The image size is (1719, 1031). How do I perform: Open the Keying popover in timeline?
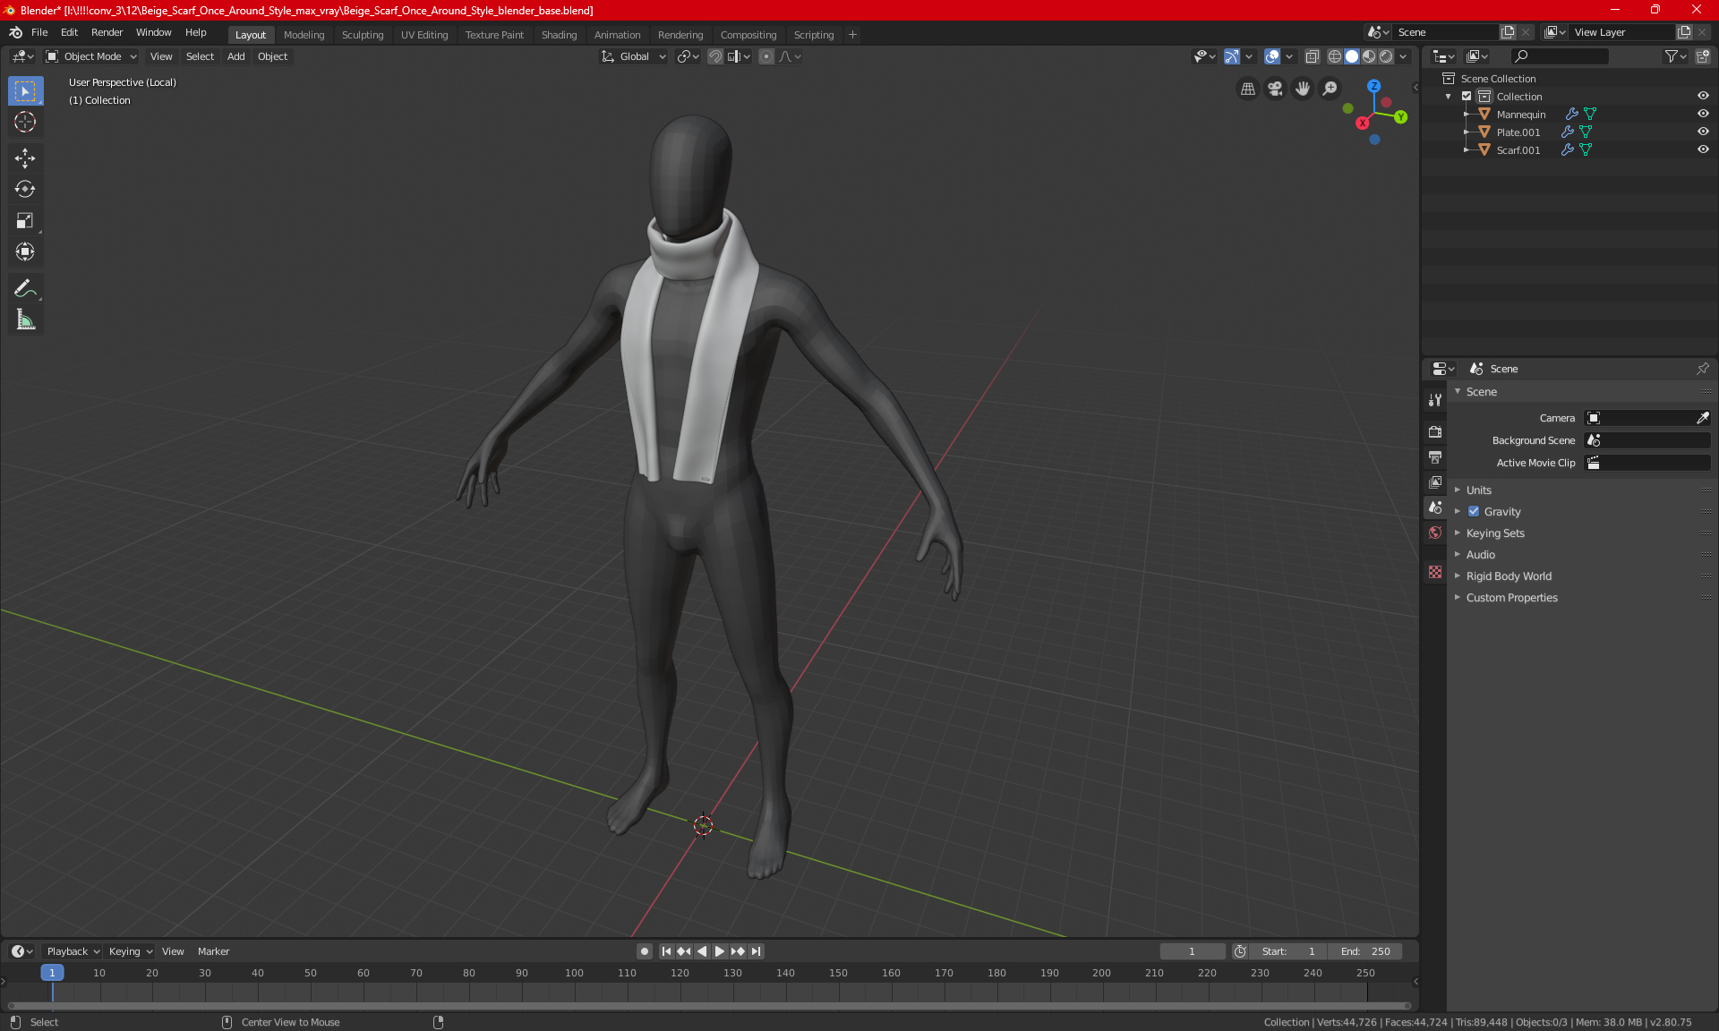click(130, 951)
